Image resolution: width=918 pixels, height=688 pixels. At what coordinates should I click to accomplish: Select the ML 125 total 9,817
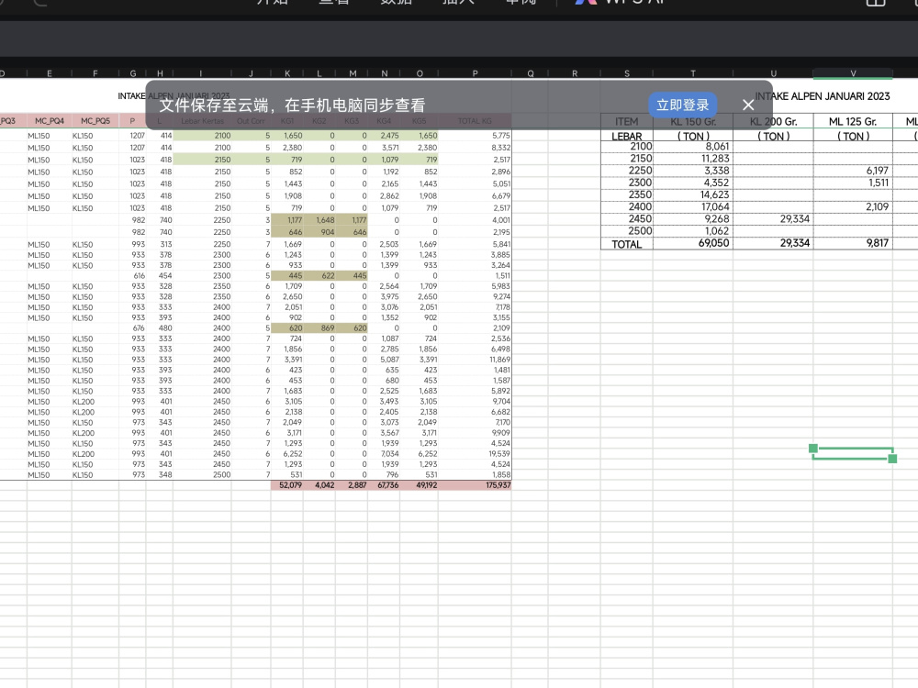pos(853,243)
